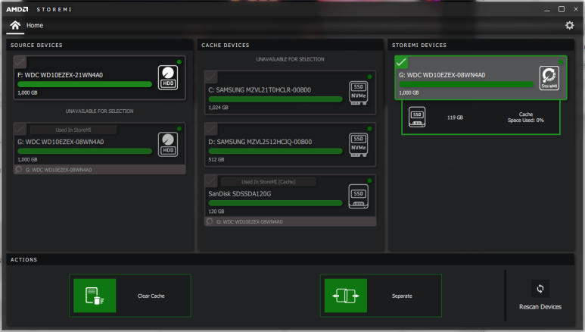Click capacity bar of D: SAMSUNG drive

point(275,151)
